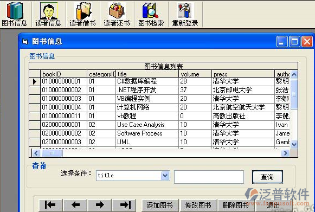
Task: Expand the title condition dropdown
Action: (165, 176)
